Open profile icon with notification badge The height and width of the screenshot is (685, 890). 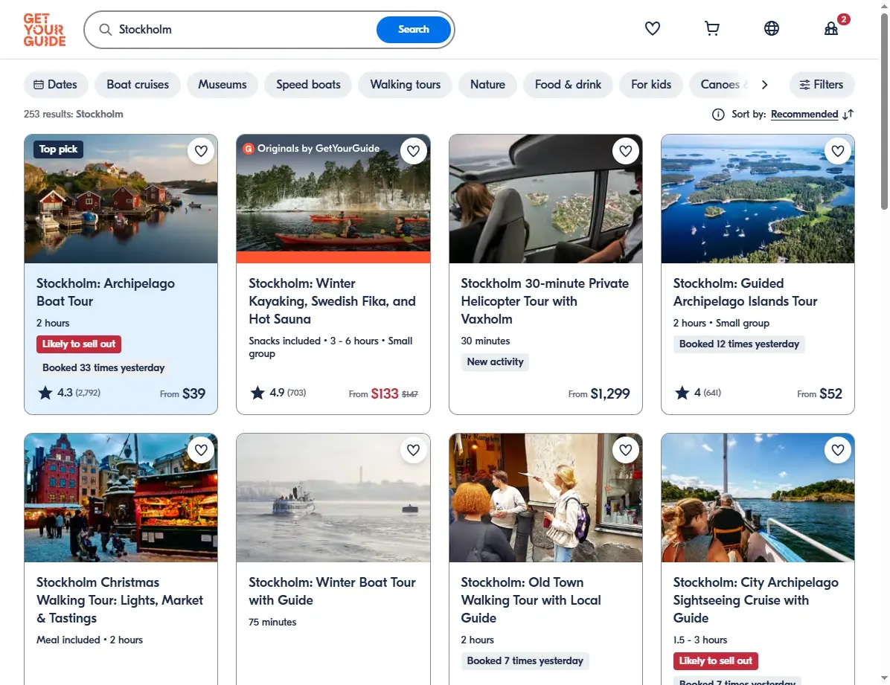pyautogui.click(x=831, y=28)
